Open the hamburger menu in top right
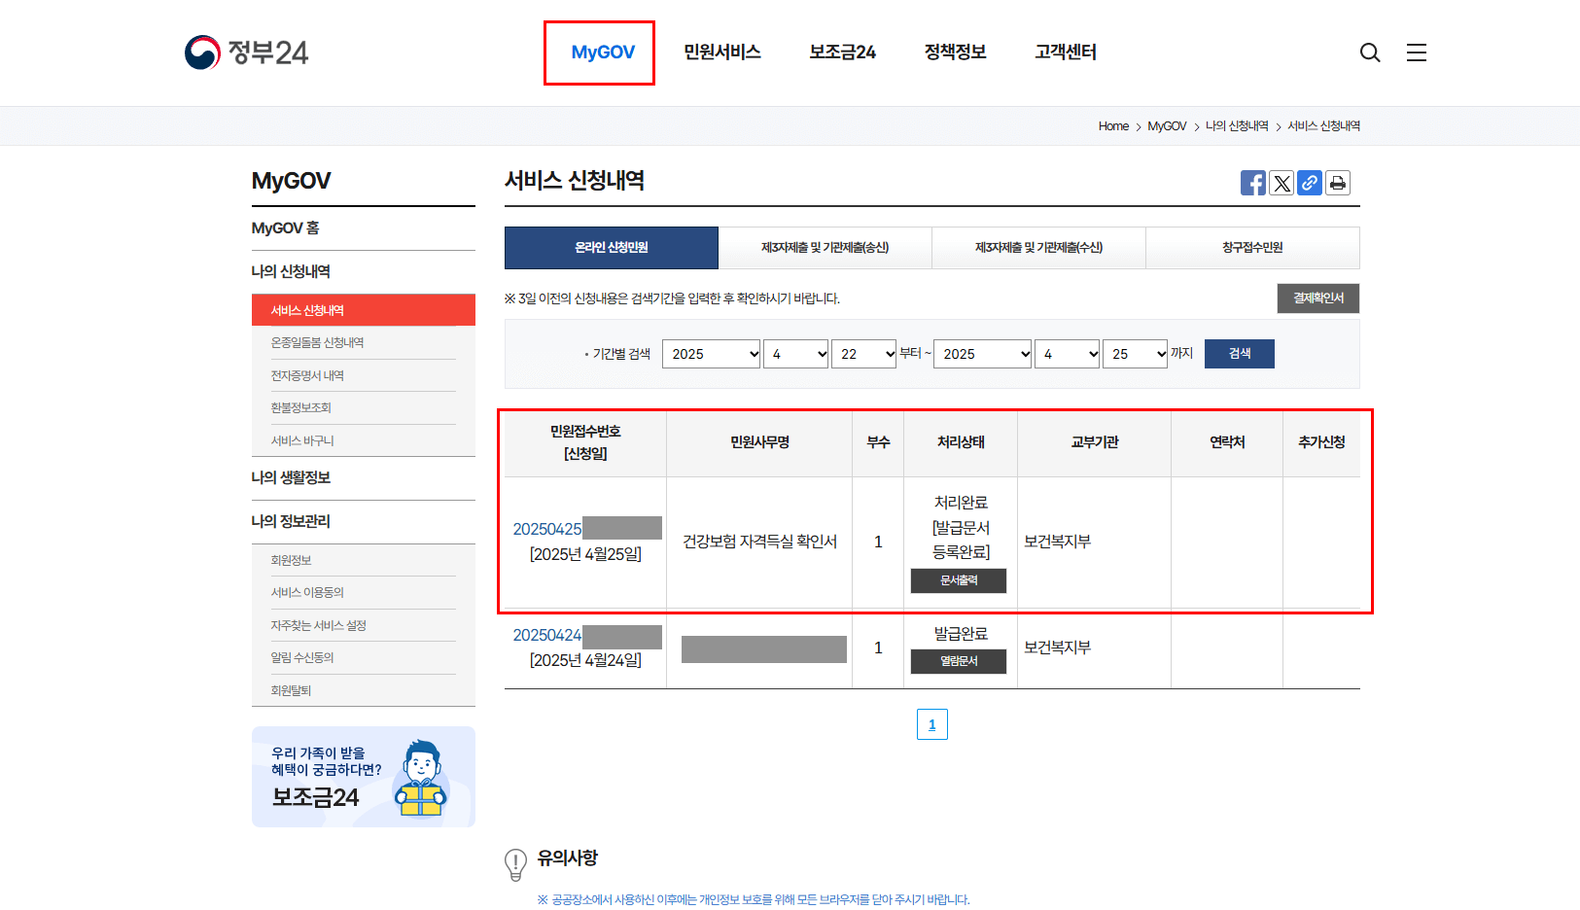Image resolution: width=1580 pixels, height=910 pixels. point(1417,52)
